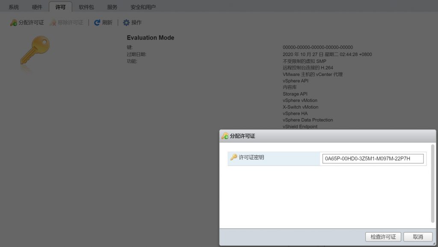Viewport: 438px width, 247px height.
Task: Click the Assign License (分配许可证) toolbar icon
Action: 14,23
